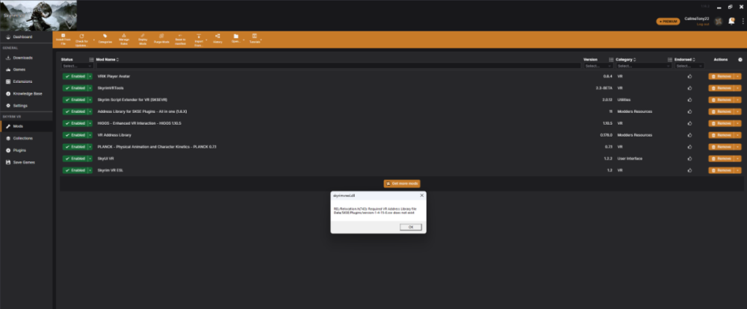Image resolution: width=747 pixels, height=309 pixels.
Task: Click group-by icon next to Status header
Action: [x=91, y=60]
